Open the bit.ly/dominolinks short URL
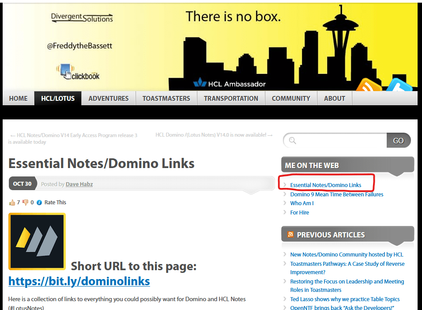Image resolution: width=422 pixels, height=310 pixels. click(x=79, y=281)
